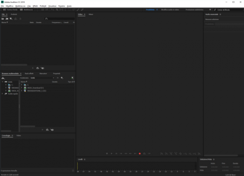Switch to the Video tab

coord(19,135)
